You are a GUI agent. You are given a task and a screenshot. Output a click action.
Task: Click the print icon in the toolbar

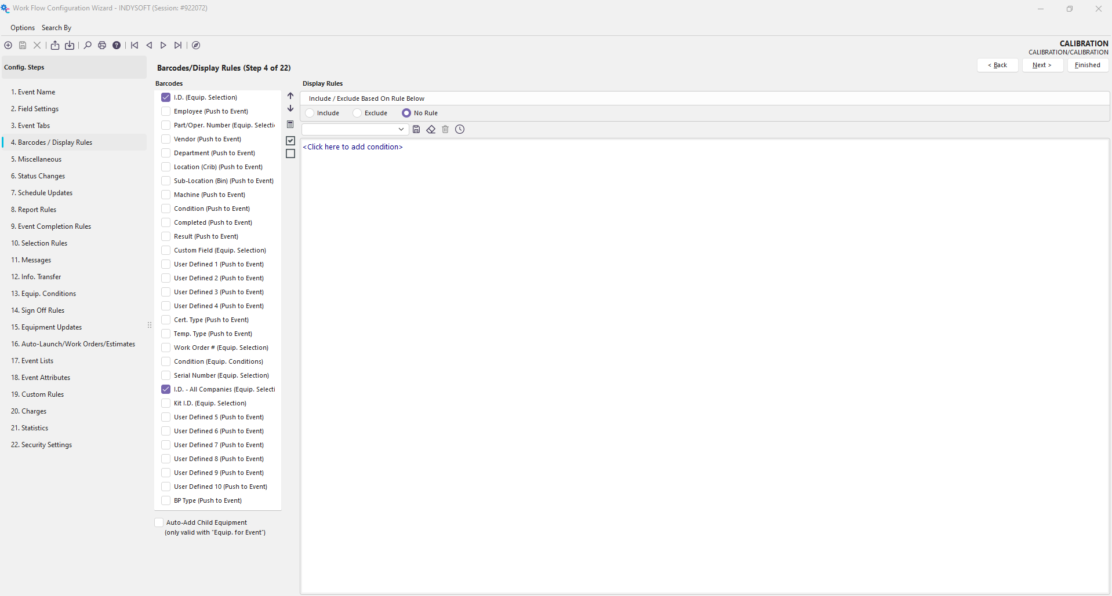102,45
